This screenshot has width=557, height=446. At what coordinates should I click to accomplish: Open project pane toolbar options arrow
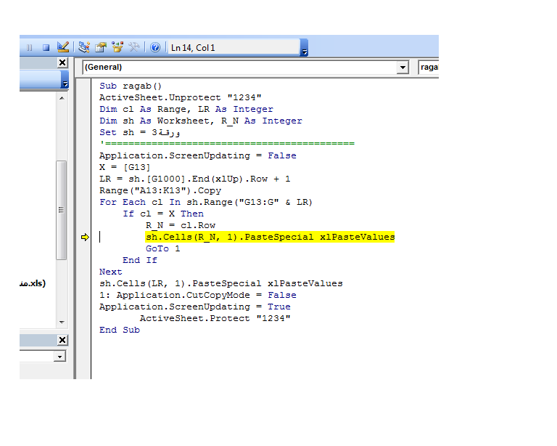[x=65, y=79]
